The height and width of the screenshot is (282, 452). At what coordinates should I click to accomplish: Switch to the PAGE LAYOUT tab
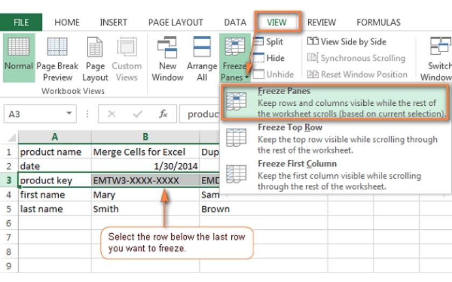[x=175, y=22]
